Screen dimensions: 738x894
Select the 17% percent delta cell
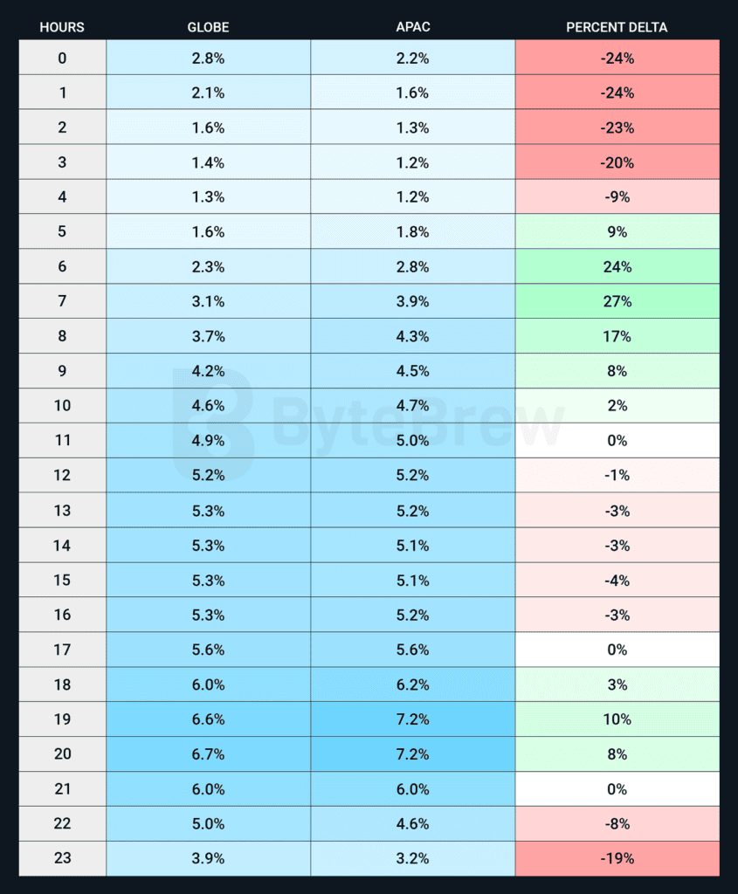point(617,336)
